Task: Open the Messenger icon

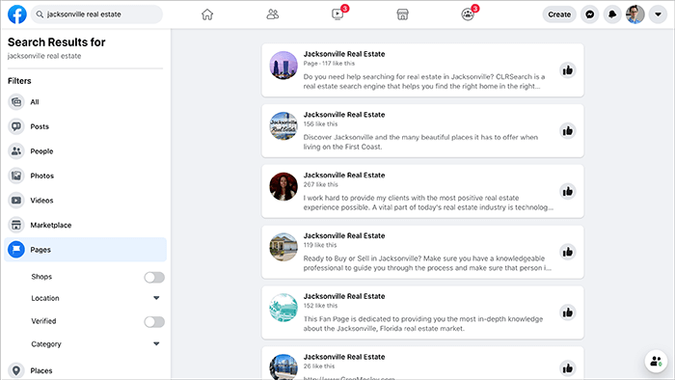Action: click(x=590, y=14)
